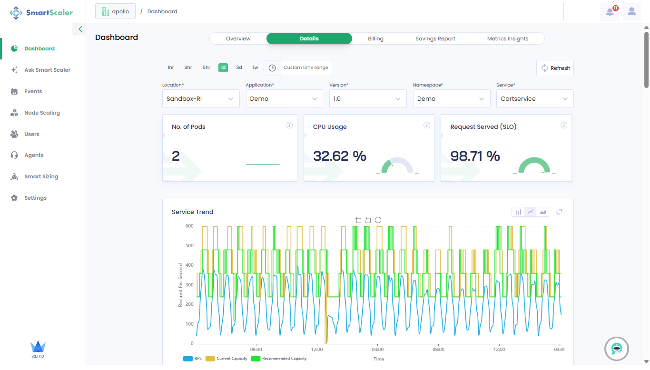Open the user profile avatar menu
The width and height of the screenshot is (650, 370).
[631, 12]
